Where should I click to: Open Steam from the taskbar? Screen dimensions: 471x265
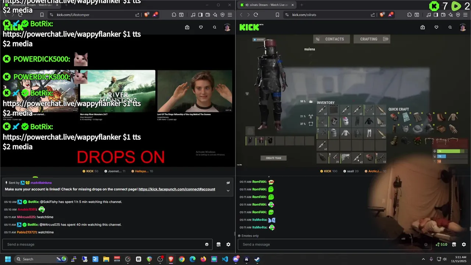pos(257,259)
